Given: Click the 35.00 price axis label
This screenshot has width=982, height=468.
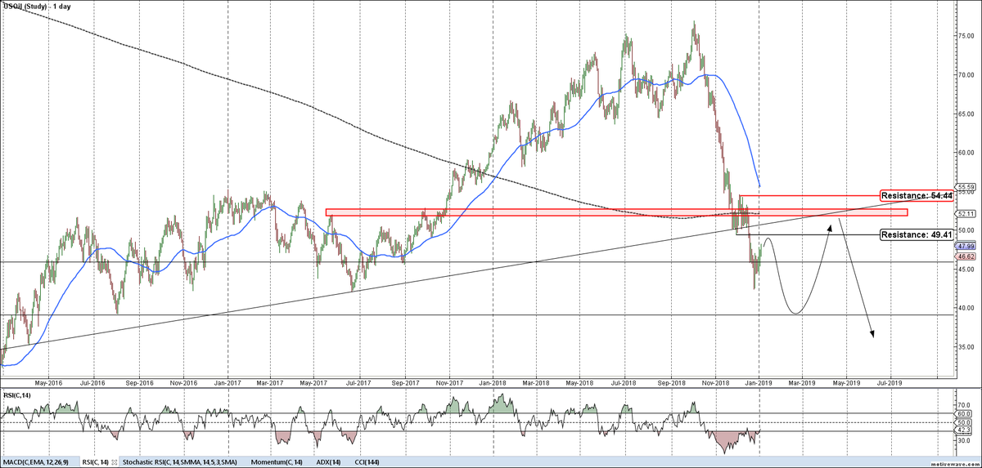Looking at the screenshot, I should 965,347.
